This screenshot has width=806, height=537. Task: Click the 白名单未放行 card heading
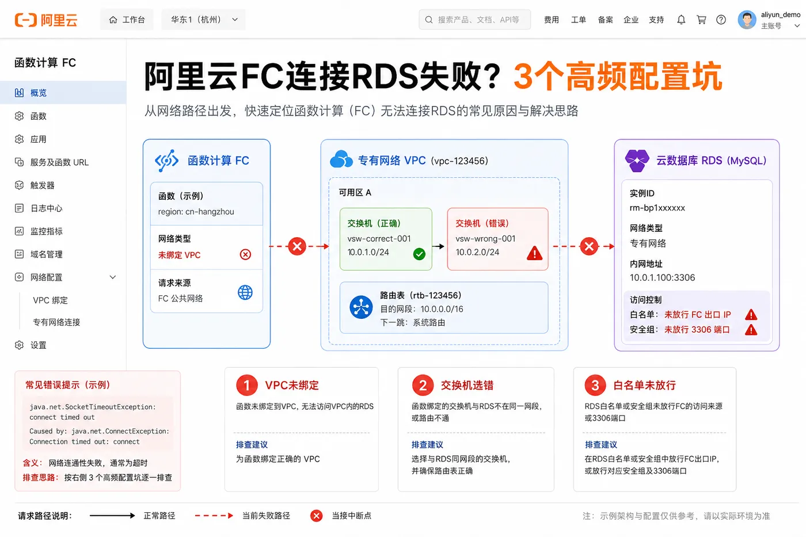tap(644, 385)
